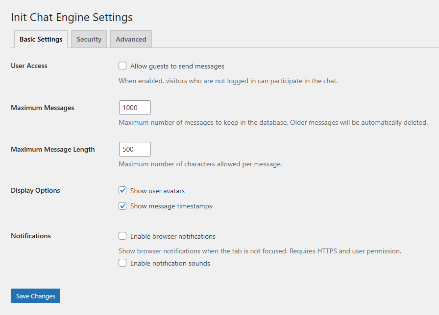Focus the Maximum Message Length field
Screen dimensions: 439x315
pos(135,149)
